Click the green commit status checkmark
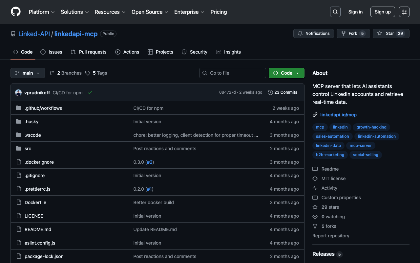The image size is (420, 263). click(90, 93)
